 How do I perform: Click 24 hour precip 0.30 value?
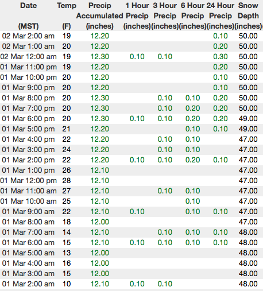coord(221,57)
